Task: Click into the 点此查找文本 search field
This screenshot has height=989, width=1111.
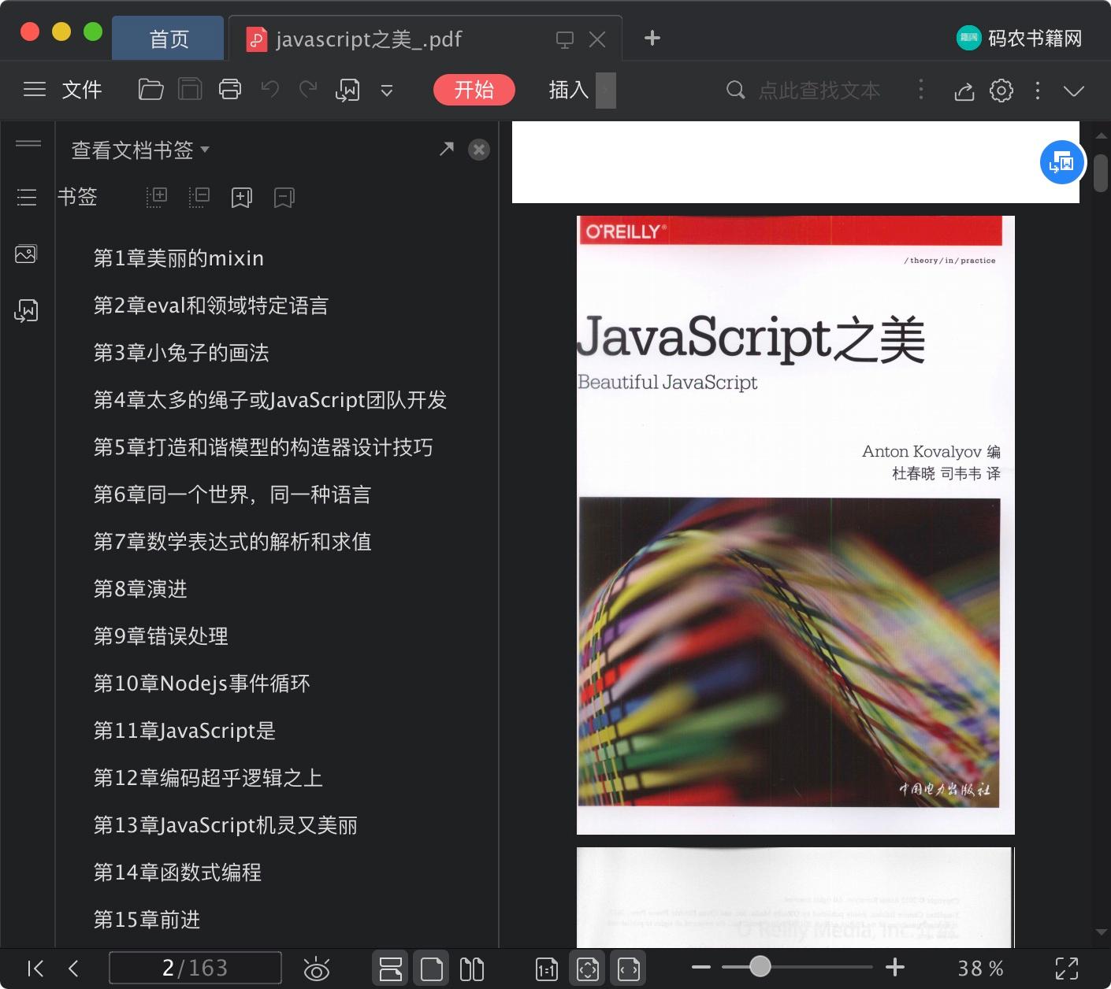Action: 819,91
